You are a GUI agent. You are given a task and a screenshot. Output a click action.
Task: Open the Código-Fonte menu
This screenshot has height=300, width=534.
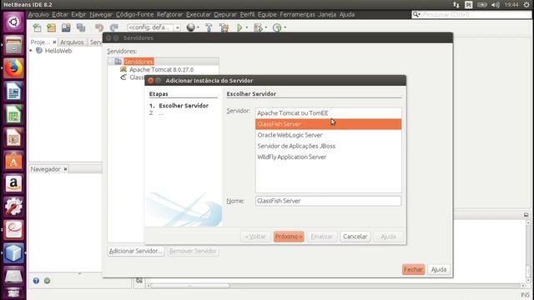coord(134,15)
